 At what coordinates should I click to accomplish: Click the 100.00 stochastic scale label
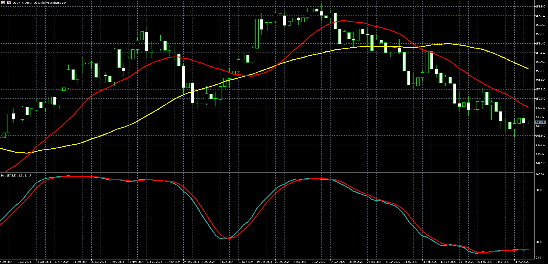[x=540, y=174]
